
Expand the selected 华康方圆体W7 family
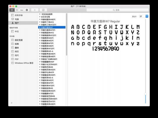(40, 27)
